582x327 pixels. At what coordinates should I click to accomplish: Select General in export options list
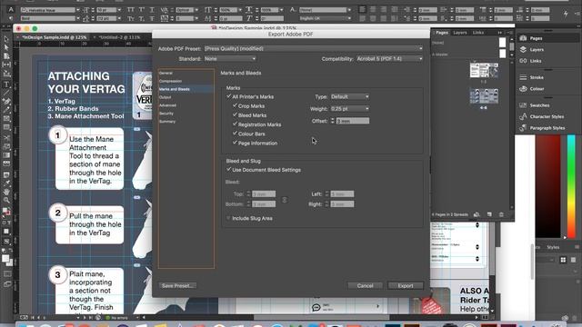[x=166, y=73]
